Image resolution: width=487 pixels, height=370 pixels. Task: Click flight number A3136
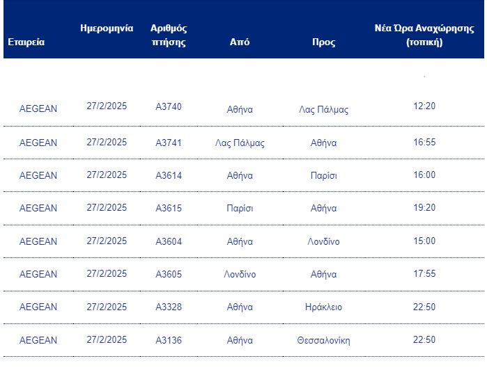click(169, 340)
